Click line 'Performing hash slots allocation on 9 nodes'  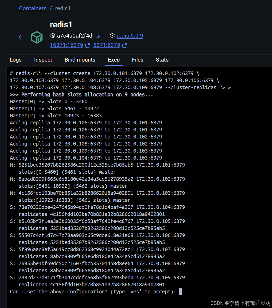tap(82, 94)
